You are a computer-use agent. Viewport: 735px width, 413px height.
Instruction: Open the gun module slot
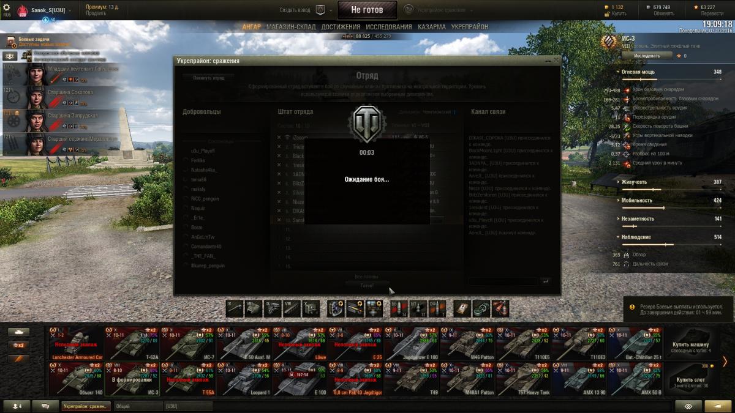[235, 308]
